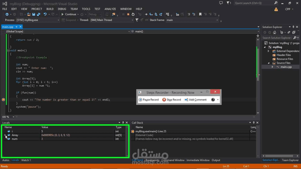Step Into debugger icon
Screen dimensions: 301x169
coord(151,14)
